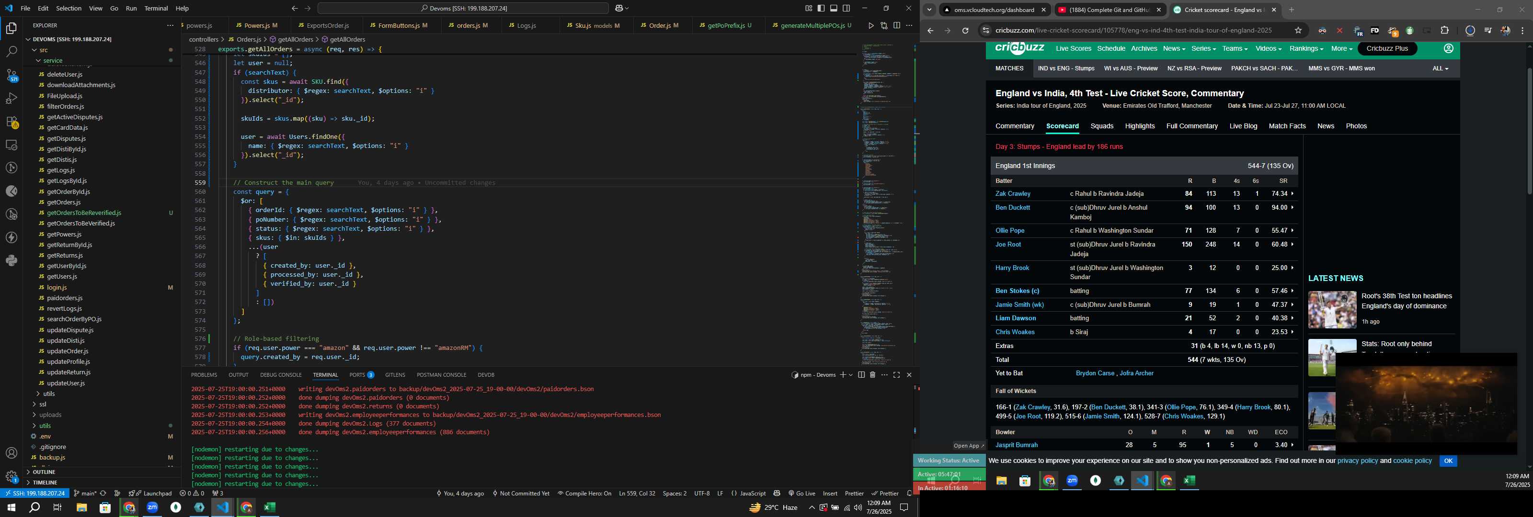The width and height of the screenshot is (1533, 517).
Task: Open changes compare icon in editor toolbar
Action: coord(884,25)
